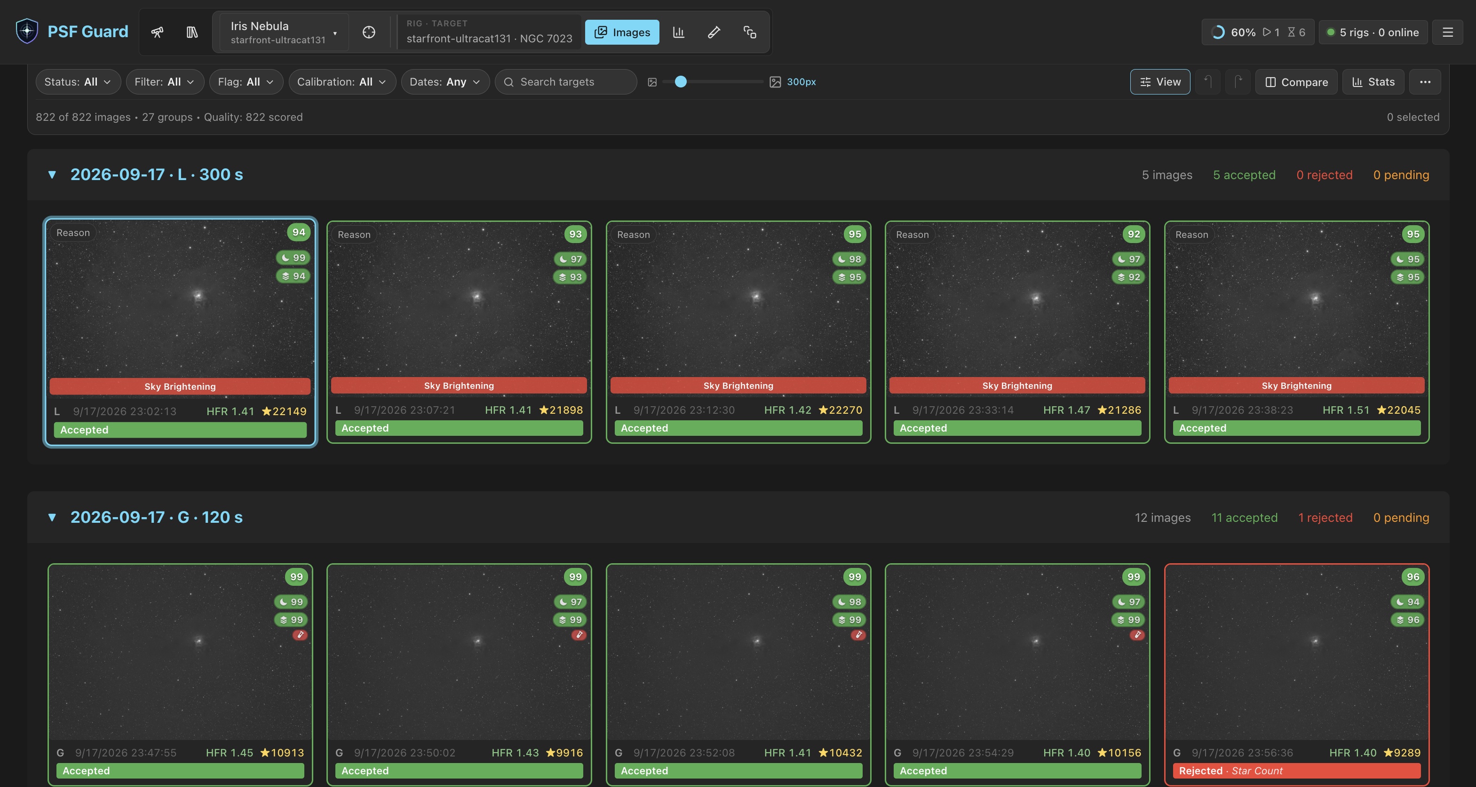Open the hamburger menu
Screen dimensions: 1476x787
click(1447, 32)
